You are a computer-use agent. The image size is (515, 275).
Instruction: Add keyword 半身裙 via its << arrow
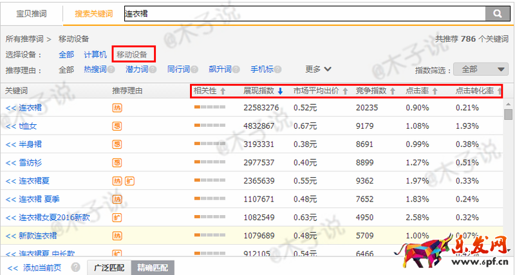click(10, 144)
